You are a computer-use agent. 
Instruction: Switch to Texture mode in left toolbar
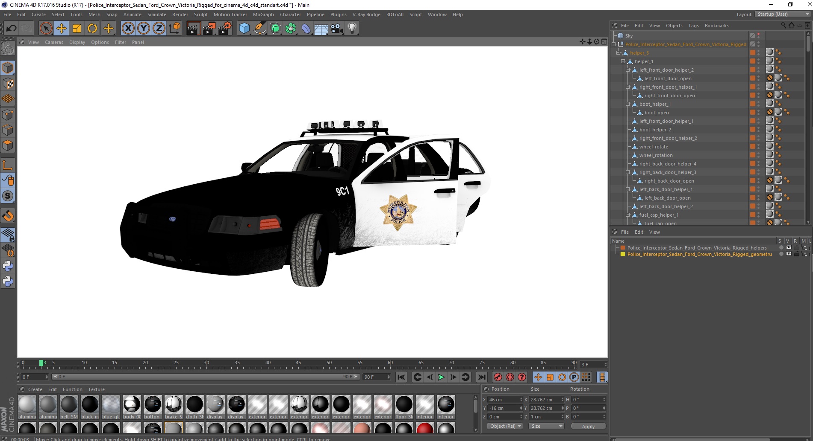[x=8, y=84]
